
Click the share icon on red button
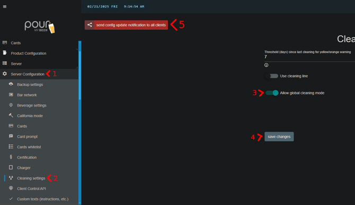pos(90,25)
